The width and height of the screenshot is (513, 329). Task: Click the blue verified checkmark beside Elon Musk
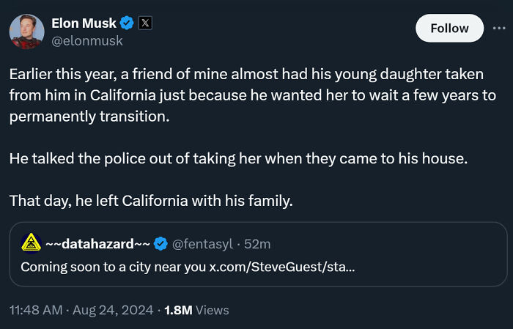click(x=127, y=23)
